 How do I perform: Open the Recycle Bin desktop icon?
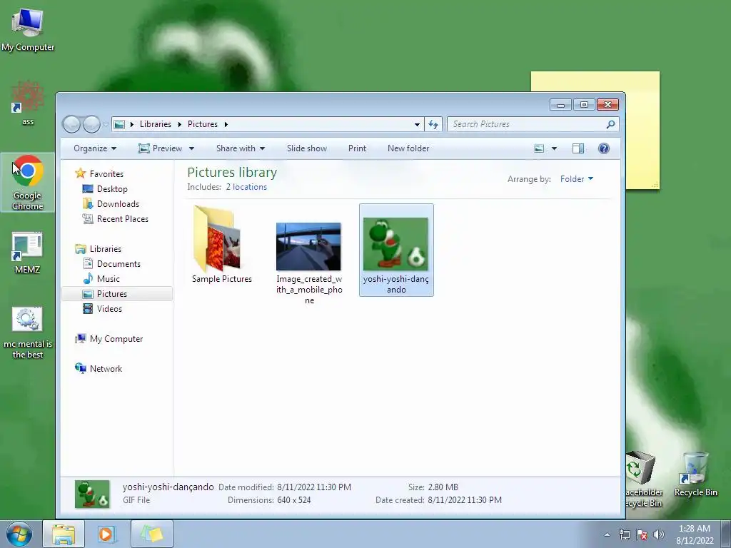pyautogui.click(x=695, y=474)
